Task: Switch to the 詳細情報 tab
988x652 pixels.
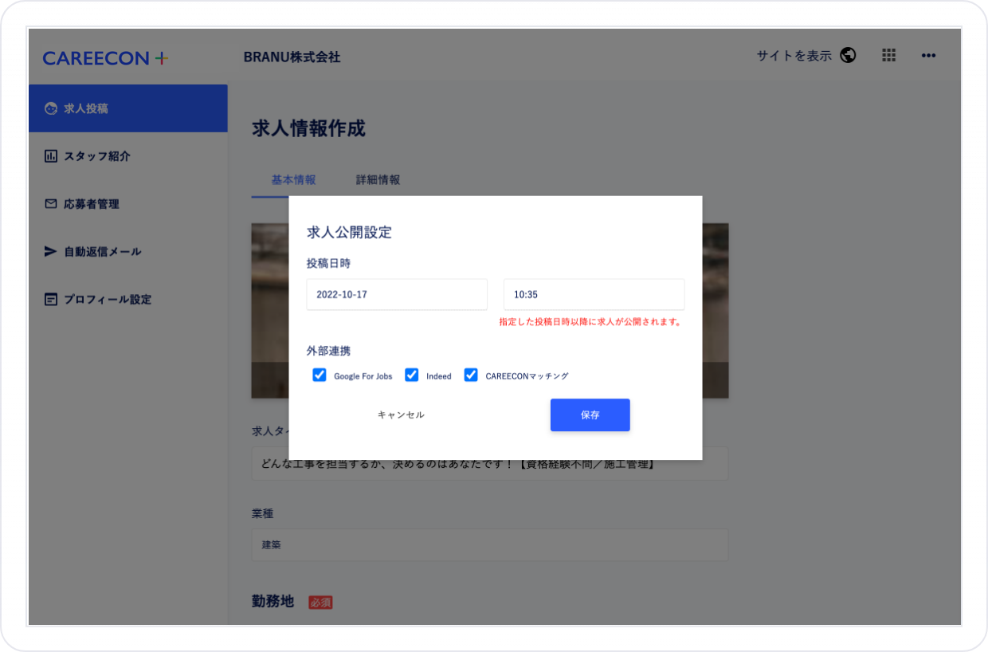Action: click(x=378, y=180)
